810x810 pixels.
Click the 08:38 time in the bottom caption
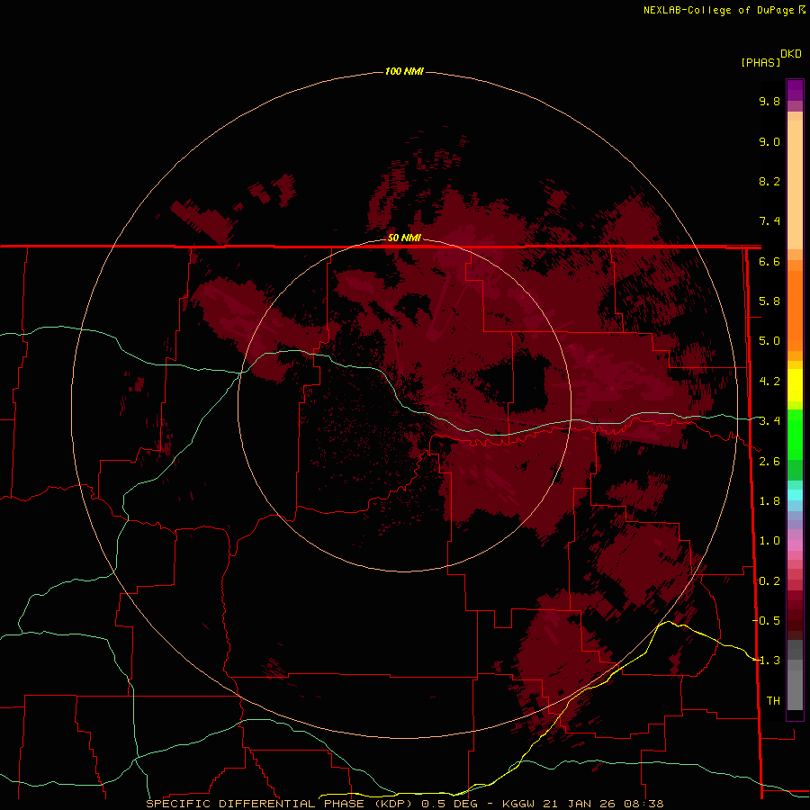644,804
